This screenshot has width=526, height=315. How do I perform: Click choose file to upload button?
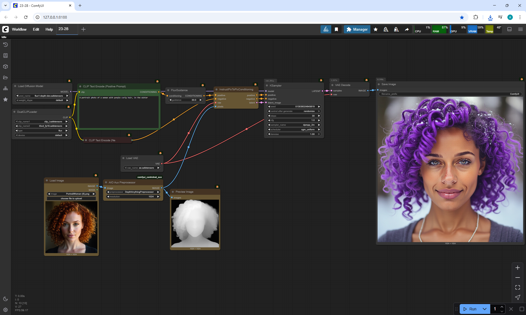(x=71, y=198)
